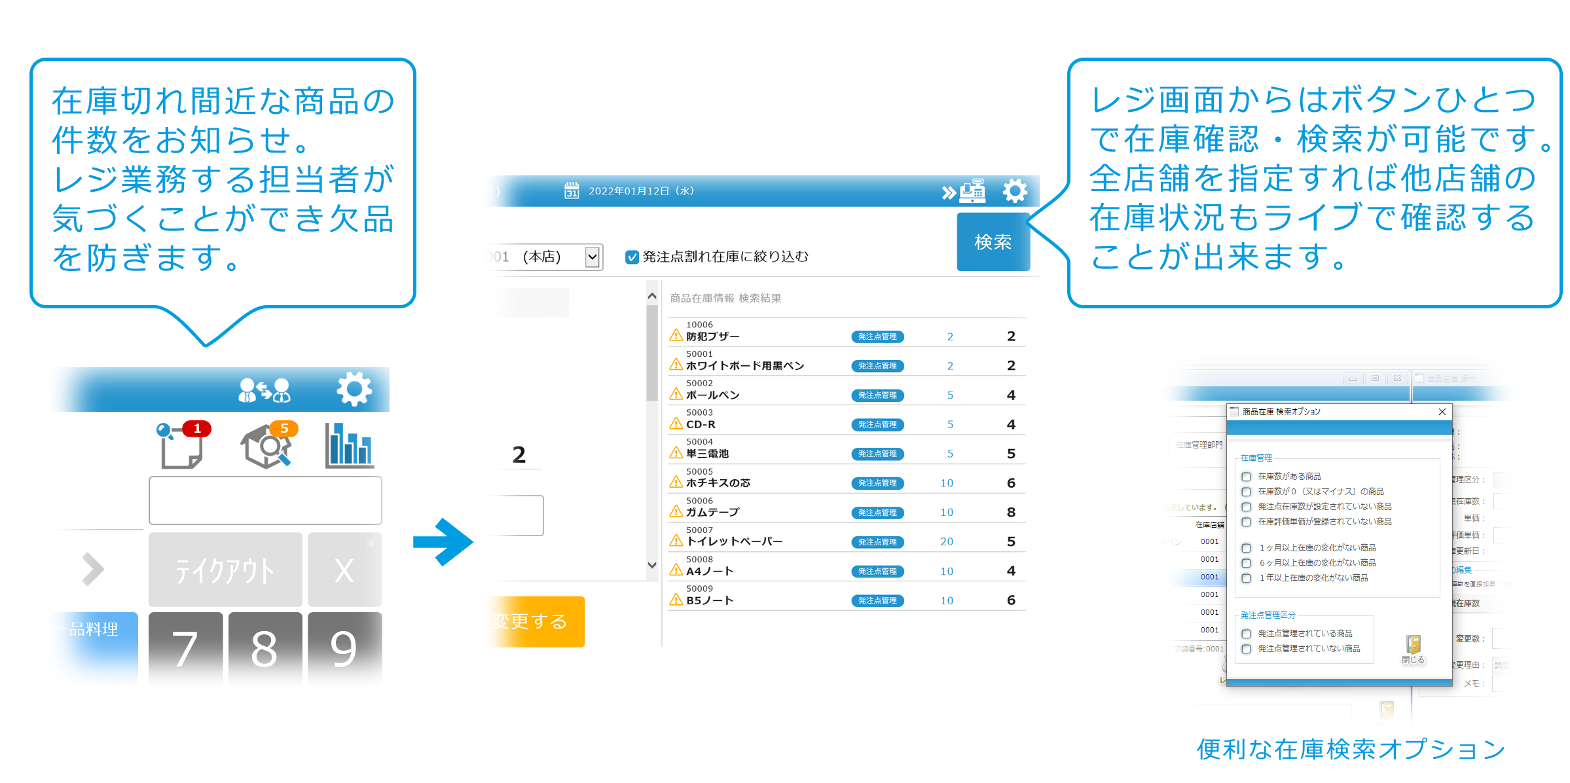The height and width of the screenshot is (783, 1570).
Task: Close the 商品在庫 検索オプション dialog with X
Action: (1442, 412)
